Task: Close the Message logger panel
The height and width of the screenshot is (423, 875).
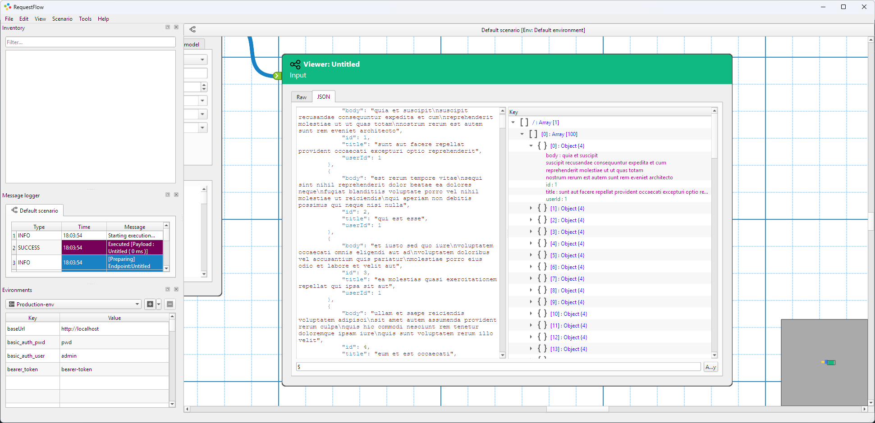Action: point(176,195)
